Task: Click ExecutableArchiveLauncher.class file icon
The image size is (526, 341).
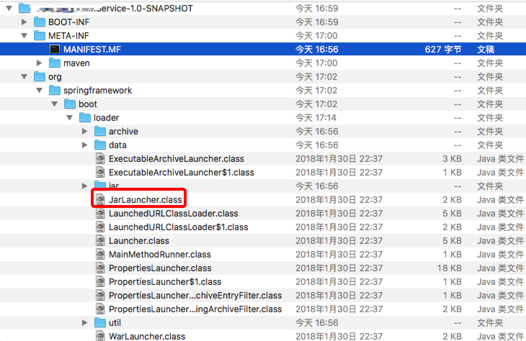Action: click(100, 159)
